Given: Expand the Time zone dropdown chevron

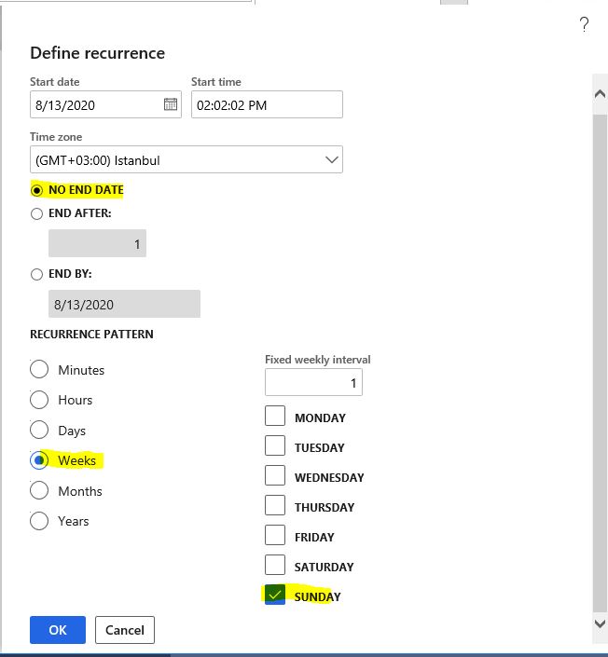Looking at the screenshot, I should coord(332,159).
